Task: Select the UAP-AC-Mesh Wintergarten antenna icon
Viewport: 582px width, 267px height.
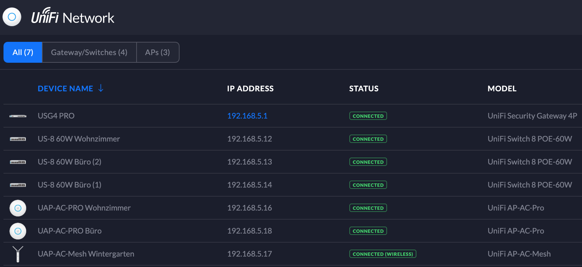Action: [x=18, y=254]
